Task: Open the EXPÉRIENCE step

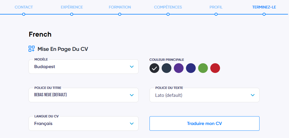Action: [72, 7]
